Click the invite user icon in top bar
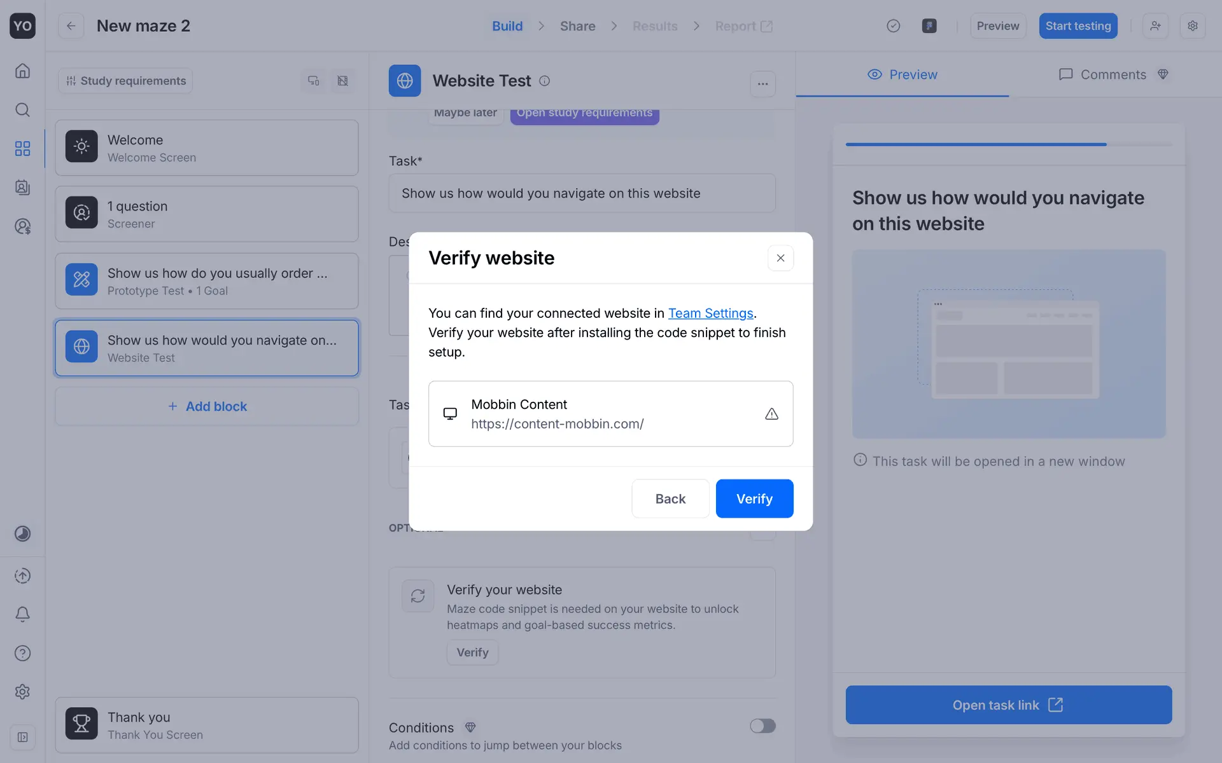1222x763 pixels. coord(1155,26)
